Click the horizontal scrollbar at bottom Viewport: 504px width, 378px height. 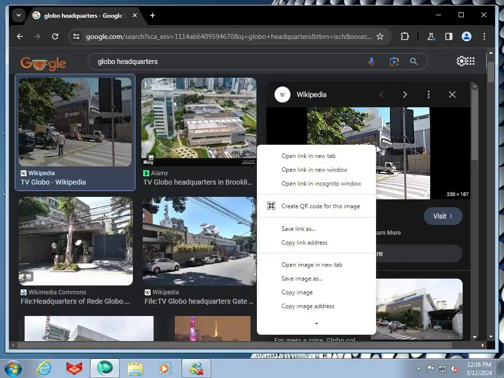click(234, 345)
